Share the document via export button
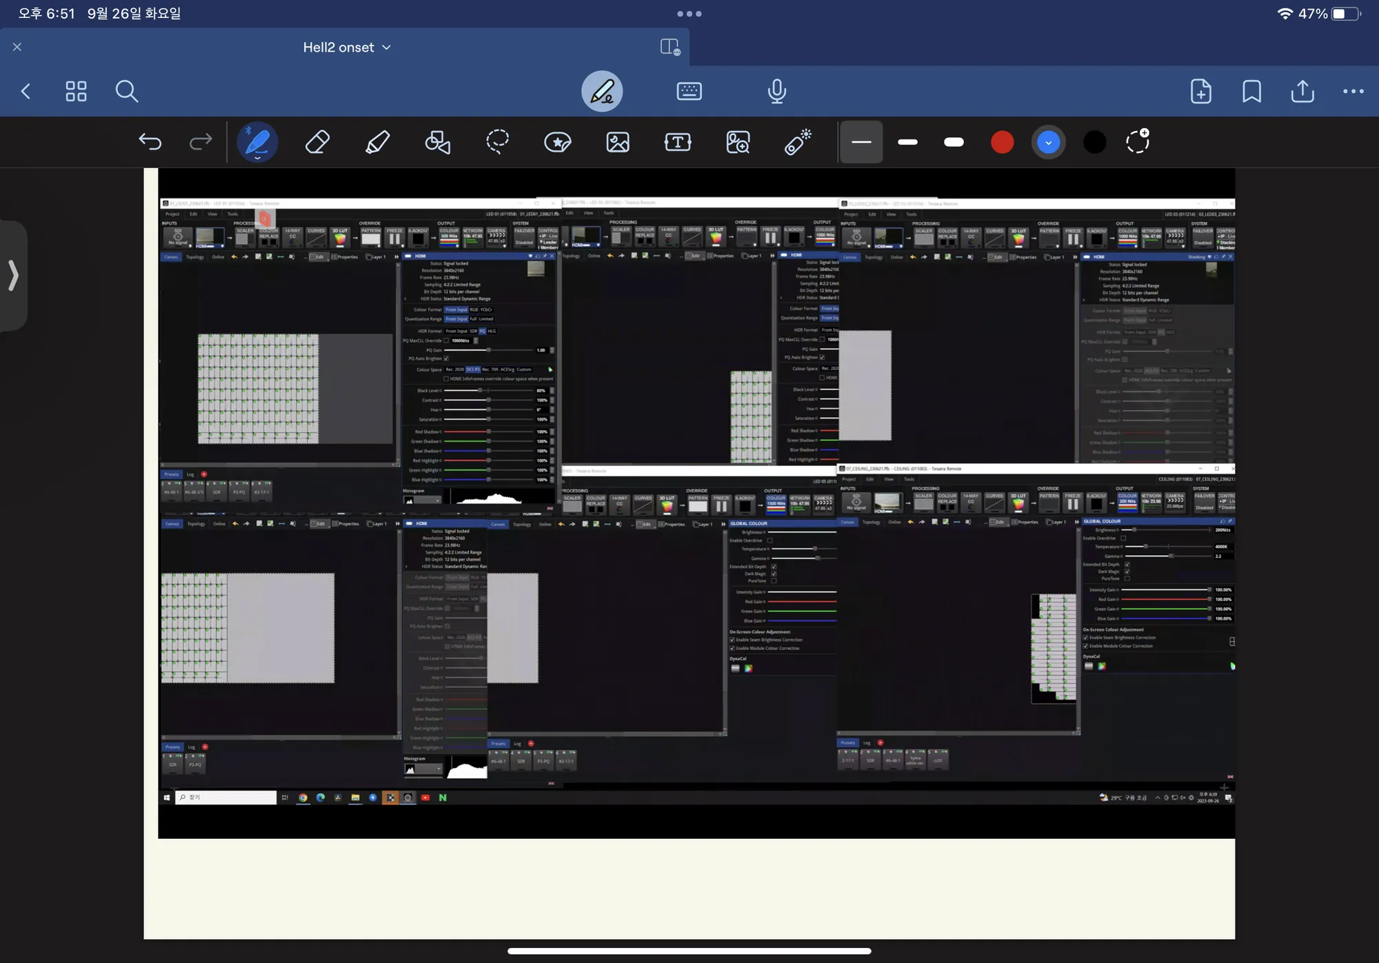This screenshot has width=1379, height=963. [1302, 91]
